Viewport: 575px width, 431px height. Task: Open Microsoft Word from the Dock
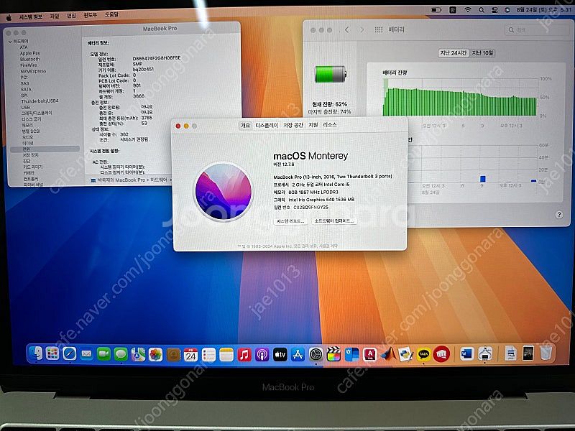coord(466,354)
